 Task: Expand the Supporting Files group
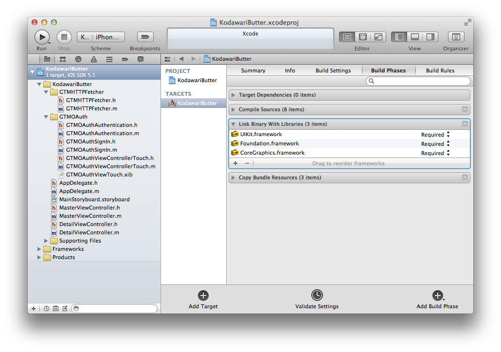(x=46, y=241)
